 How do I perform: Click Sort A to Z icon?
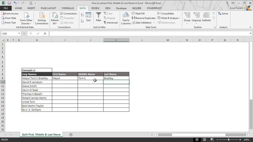click(82, 15)
